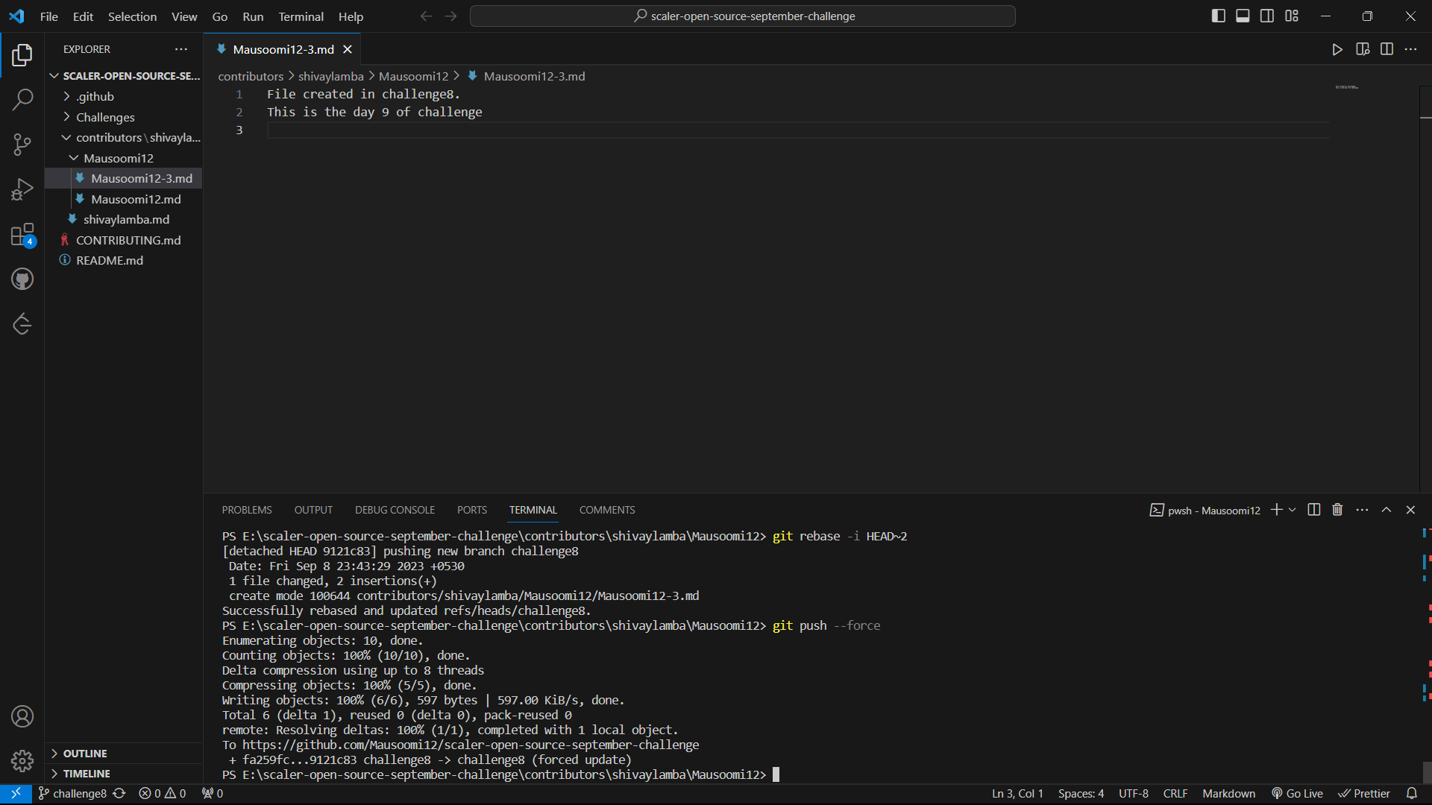Open the Terminal menu
The image size is (1432, 805).
[x=300, y=16]
